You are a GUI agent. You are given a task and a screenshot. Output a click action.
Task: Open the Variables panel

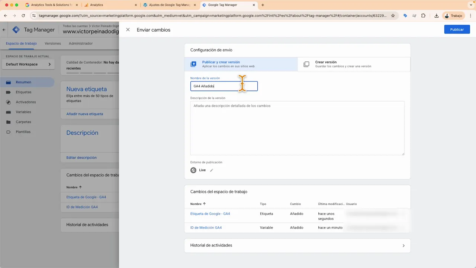click(23, 112)
